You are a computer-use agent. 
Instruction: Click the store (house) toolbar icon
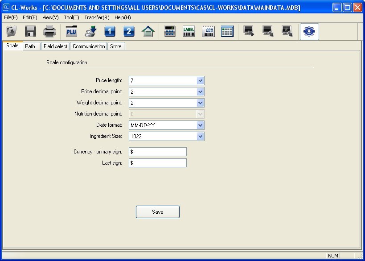pos(147,31)
